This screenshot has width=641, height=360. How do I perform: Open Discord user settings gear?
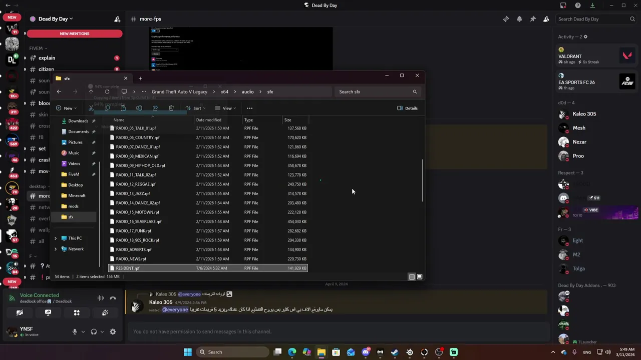(x=113, y=331)
